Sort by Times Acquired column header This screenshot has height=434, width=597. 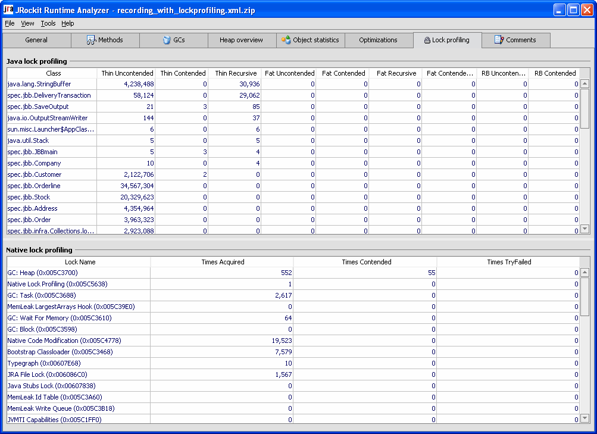click(223, 262)
